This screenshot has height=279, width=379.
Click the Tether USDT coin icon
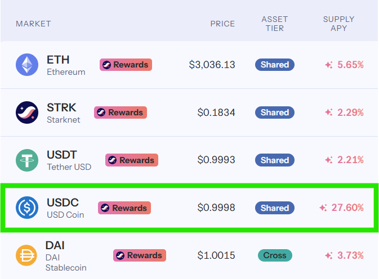coord(27,160)
